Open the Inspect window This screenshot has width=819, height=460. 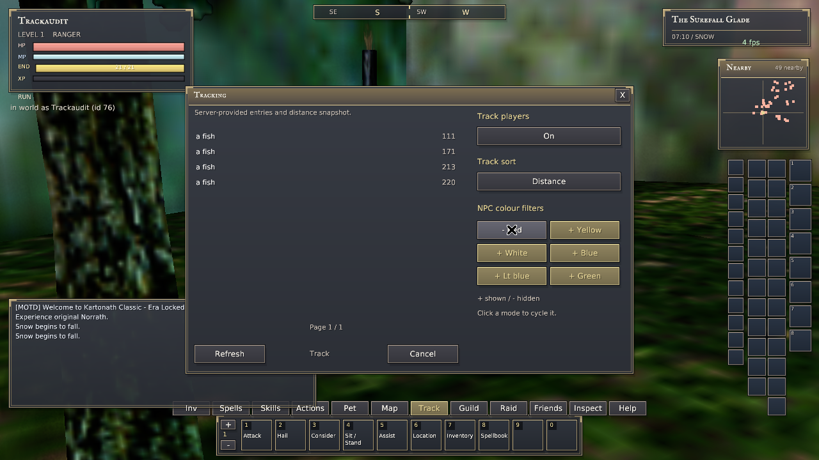tap(588, 408)
